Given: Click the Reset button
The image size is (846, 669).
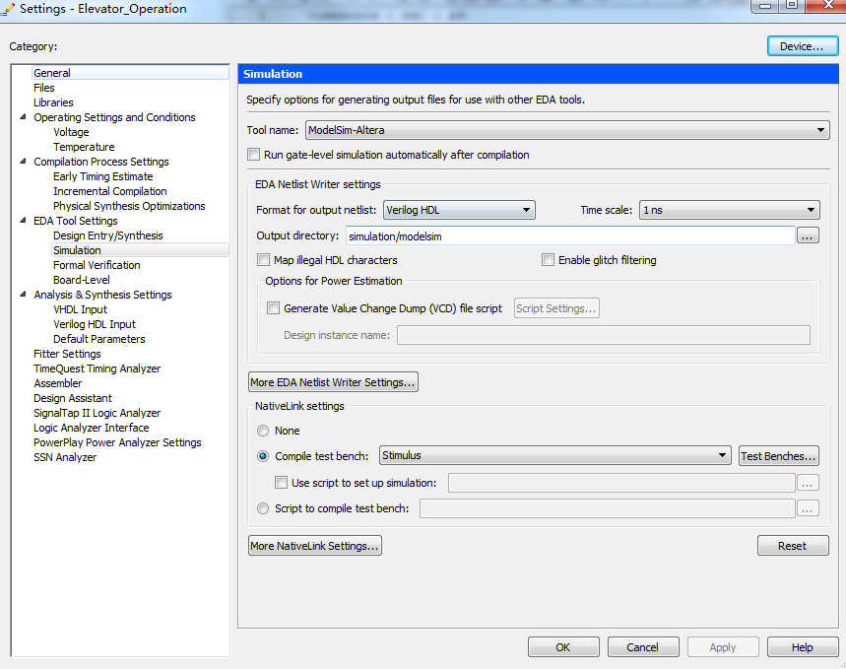Looking at the screenshot, I should pyautogui.click(x=793, y=546).
